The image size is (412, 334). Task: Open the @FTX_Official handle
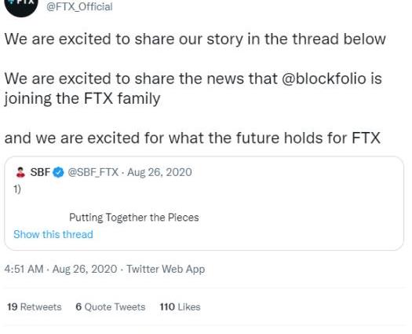tap(79, 6)
